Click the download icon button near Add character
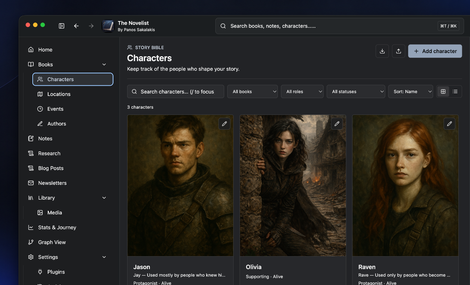The image size is (470, 285). (x=382, y=51)
